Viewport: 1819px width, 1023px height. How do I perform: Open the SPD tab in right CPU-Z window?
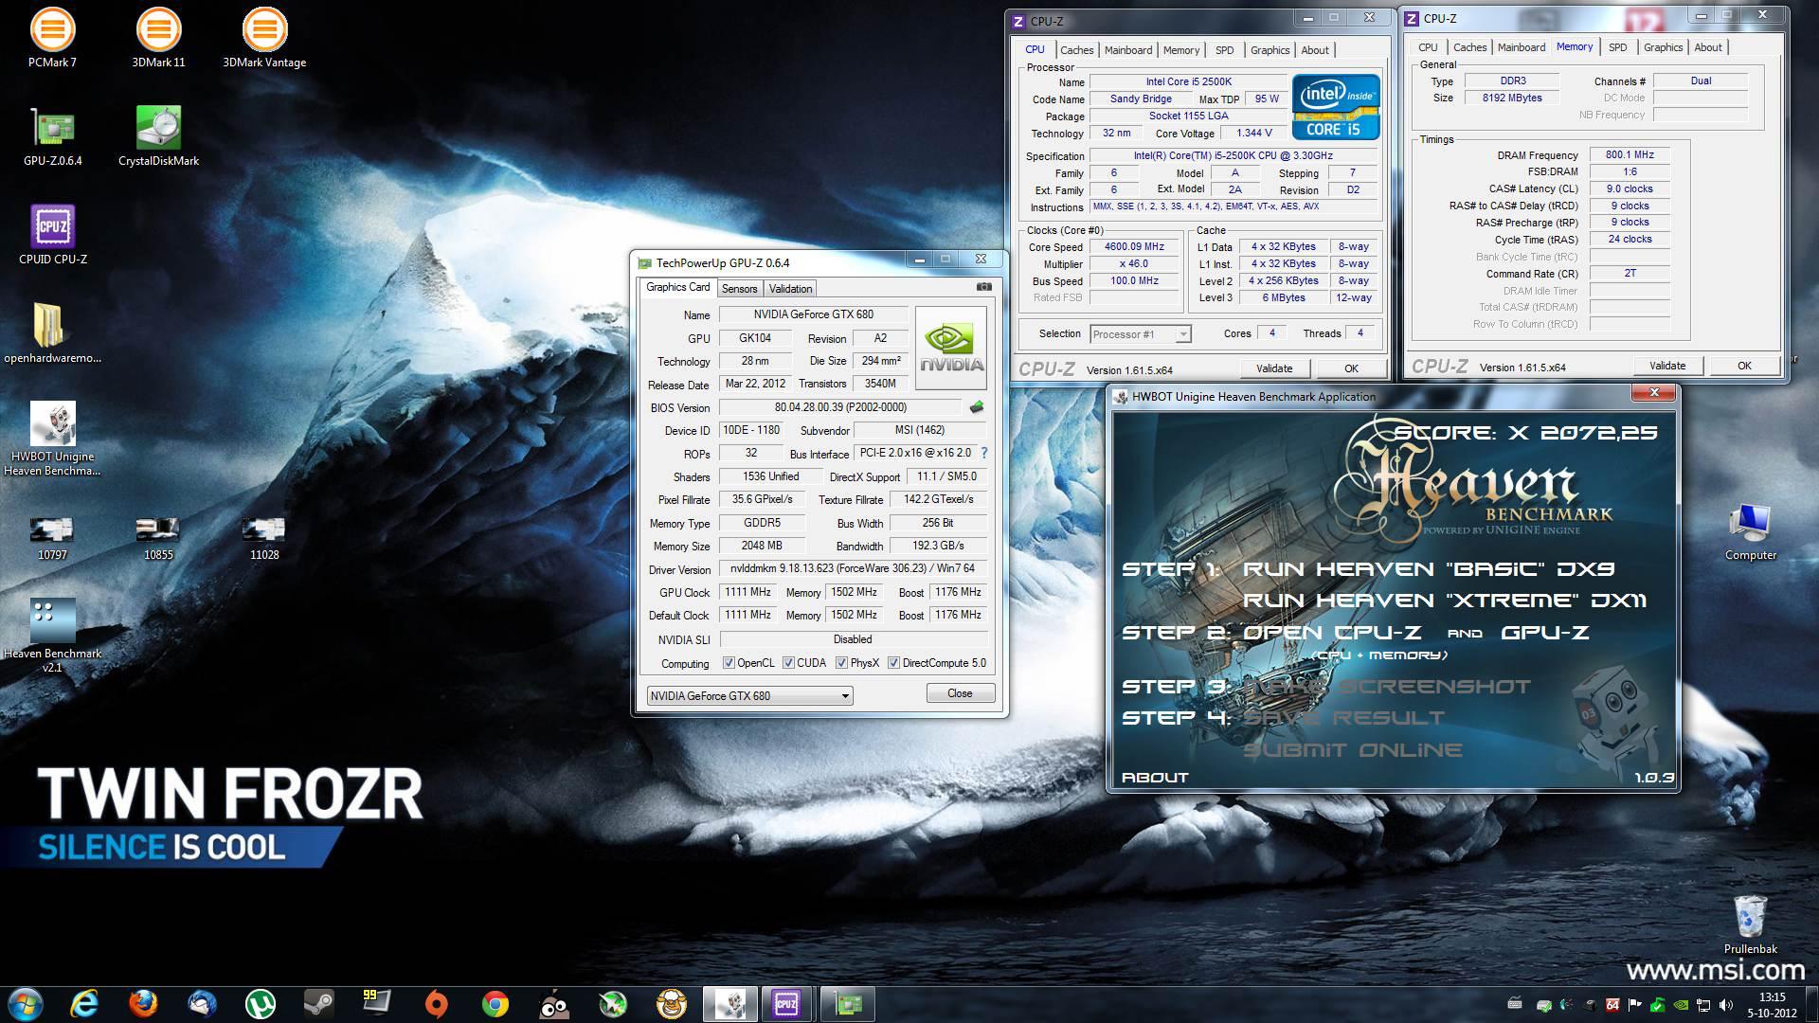[x=1618, y=47]
